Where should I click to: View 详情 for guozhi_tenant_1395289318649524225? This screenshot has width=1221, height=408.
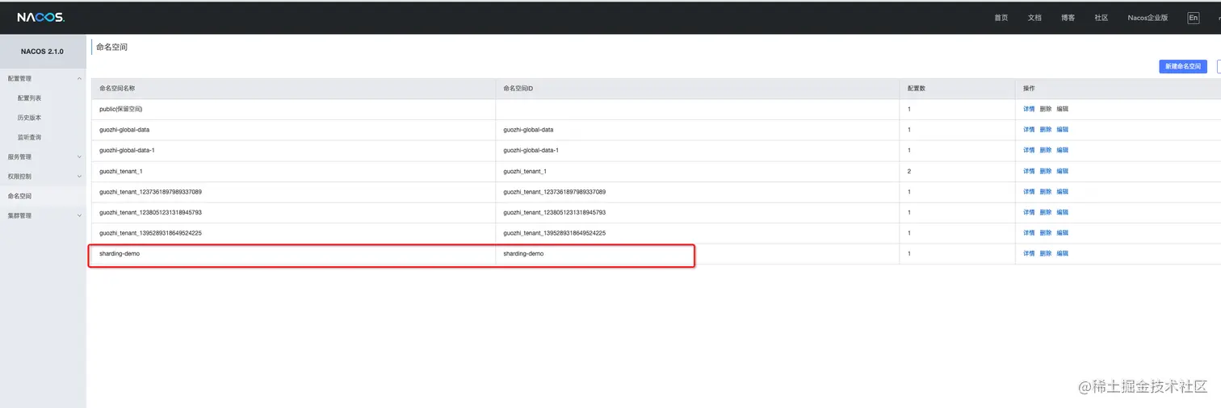(x=1029, y=233)
